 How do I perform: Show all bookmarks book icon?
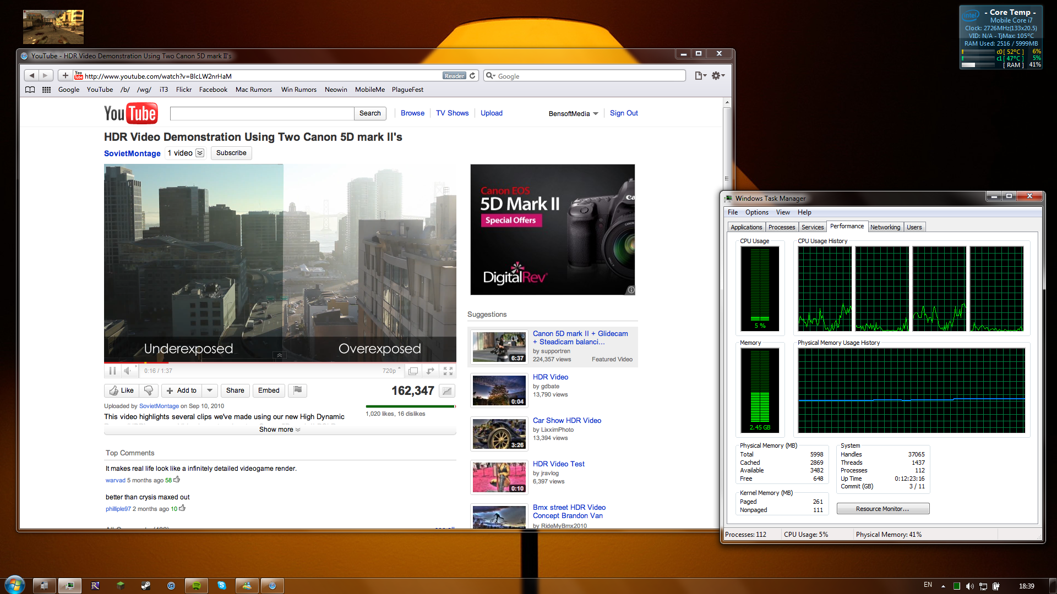(x=30, y=90)
